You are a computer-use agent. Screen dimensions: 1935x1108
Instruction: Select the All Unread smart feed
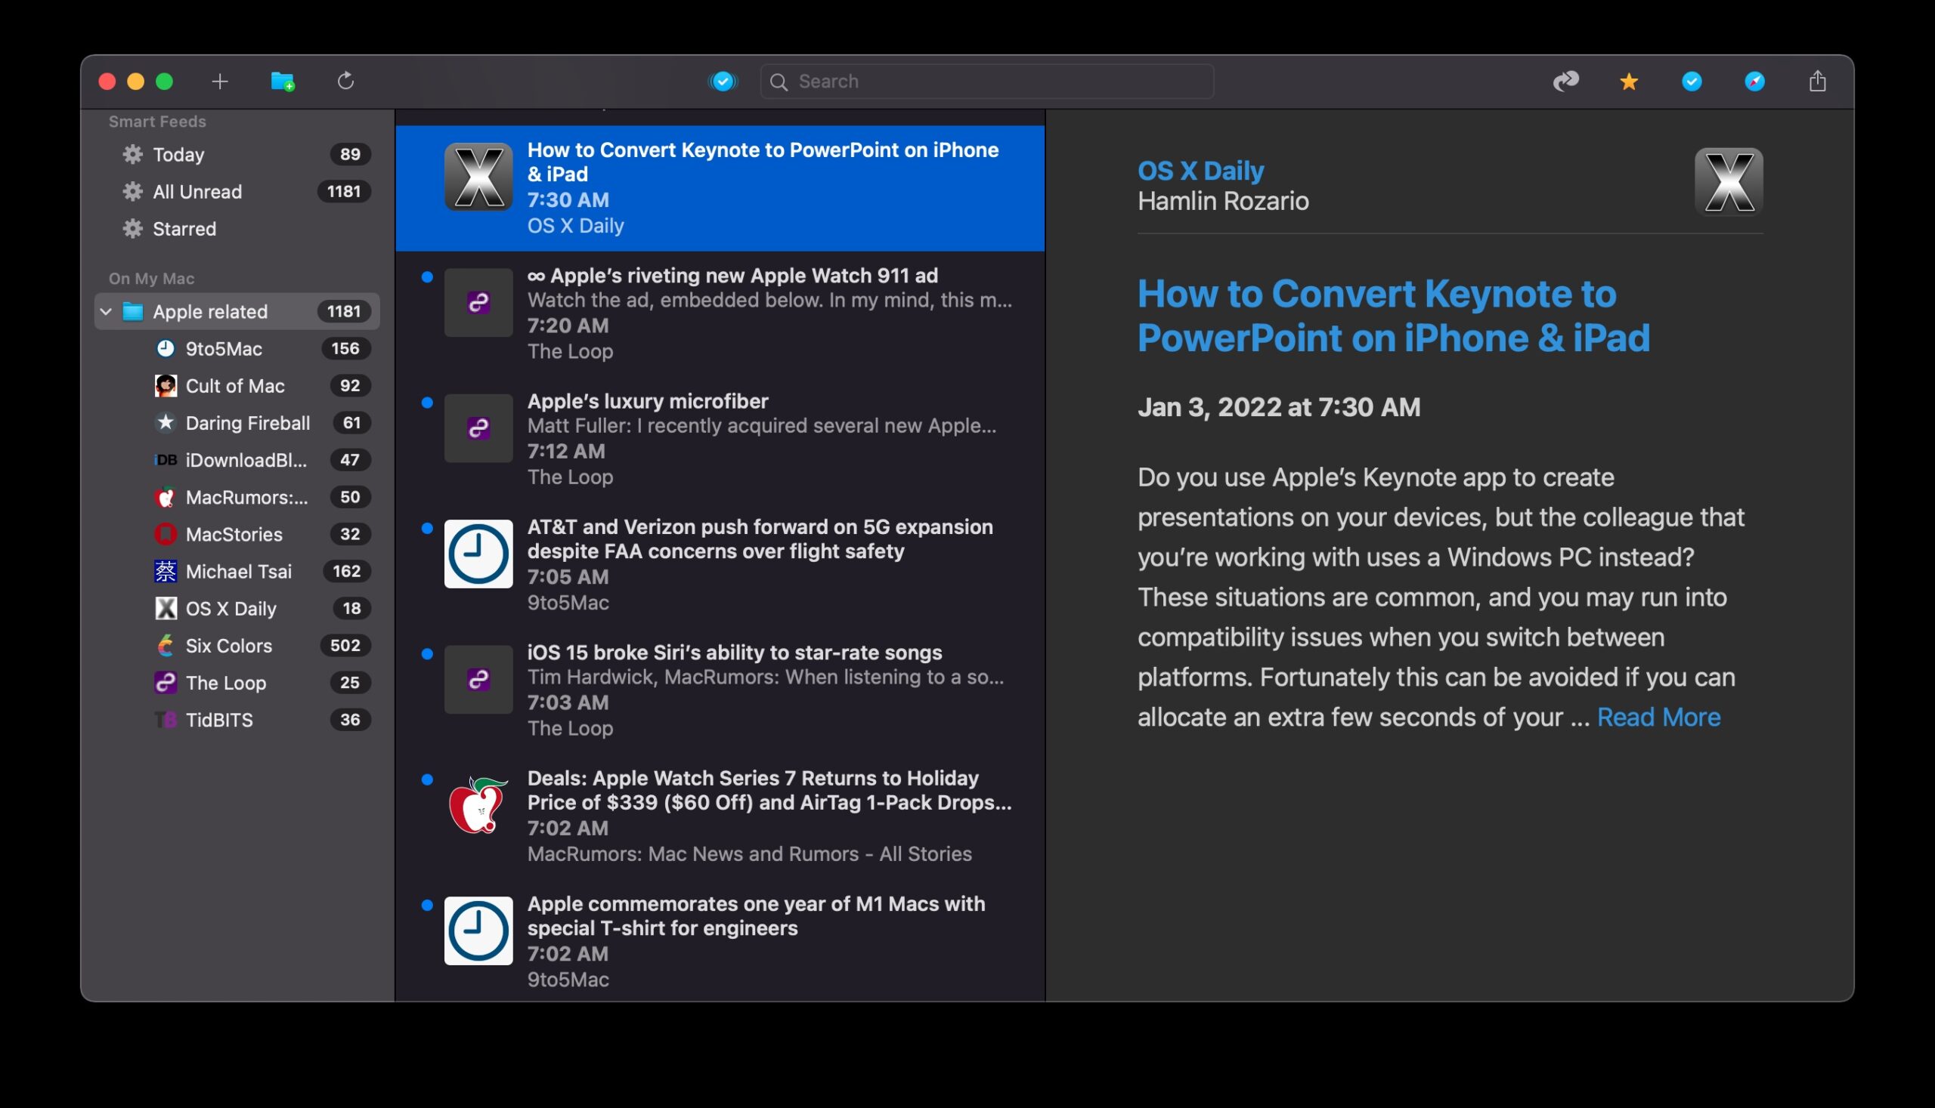click(x=237, y=192)
